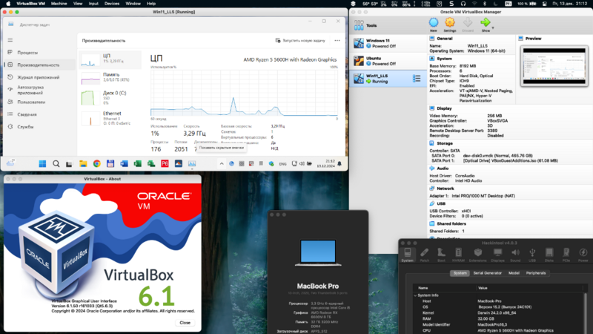Viewport: 593px width, 334px height.
Task: Click Wi-Fi icon in macOS menu bar
Action: pos(474,4)
